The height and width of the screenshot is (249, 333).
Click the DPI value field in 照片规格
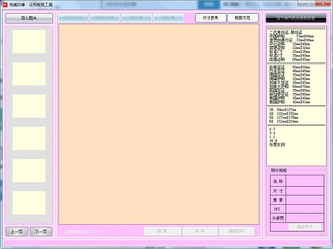pyautogui.click(x=305, y=209)
